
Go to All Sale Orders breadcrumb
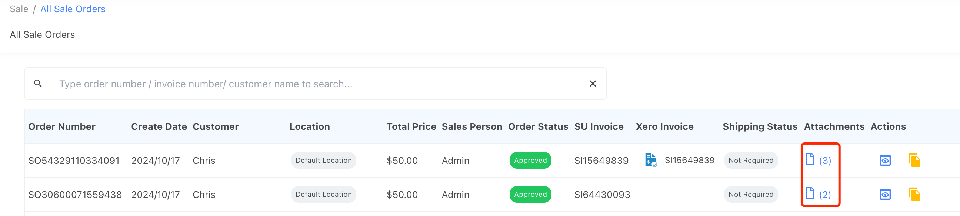[x=73, y=9]
